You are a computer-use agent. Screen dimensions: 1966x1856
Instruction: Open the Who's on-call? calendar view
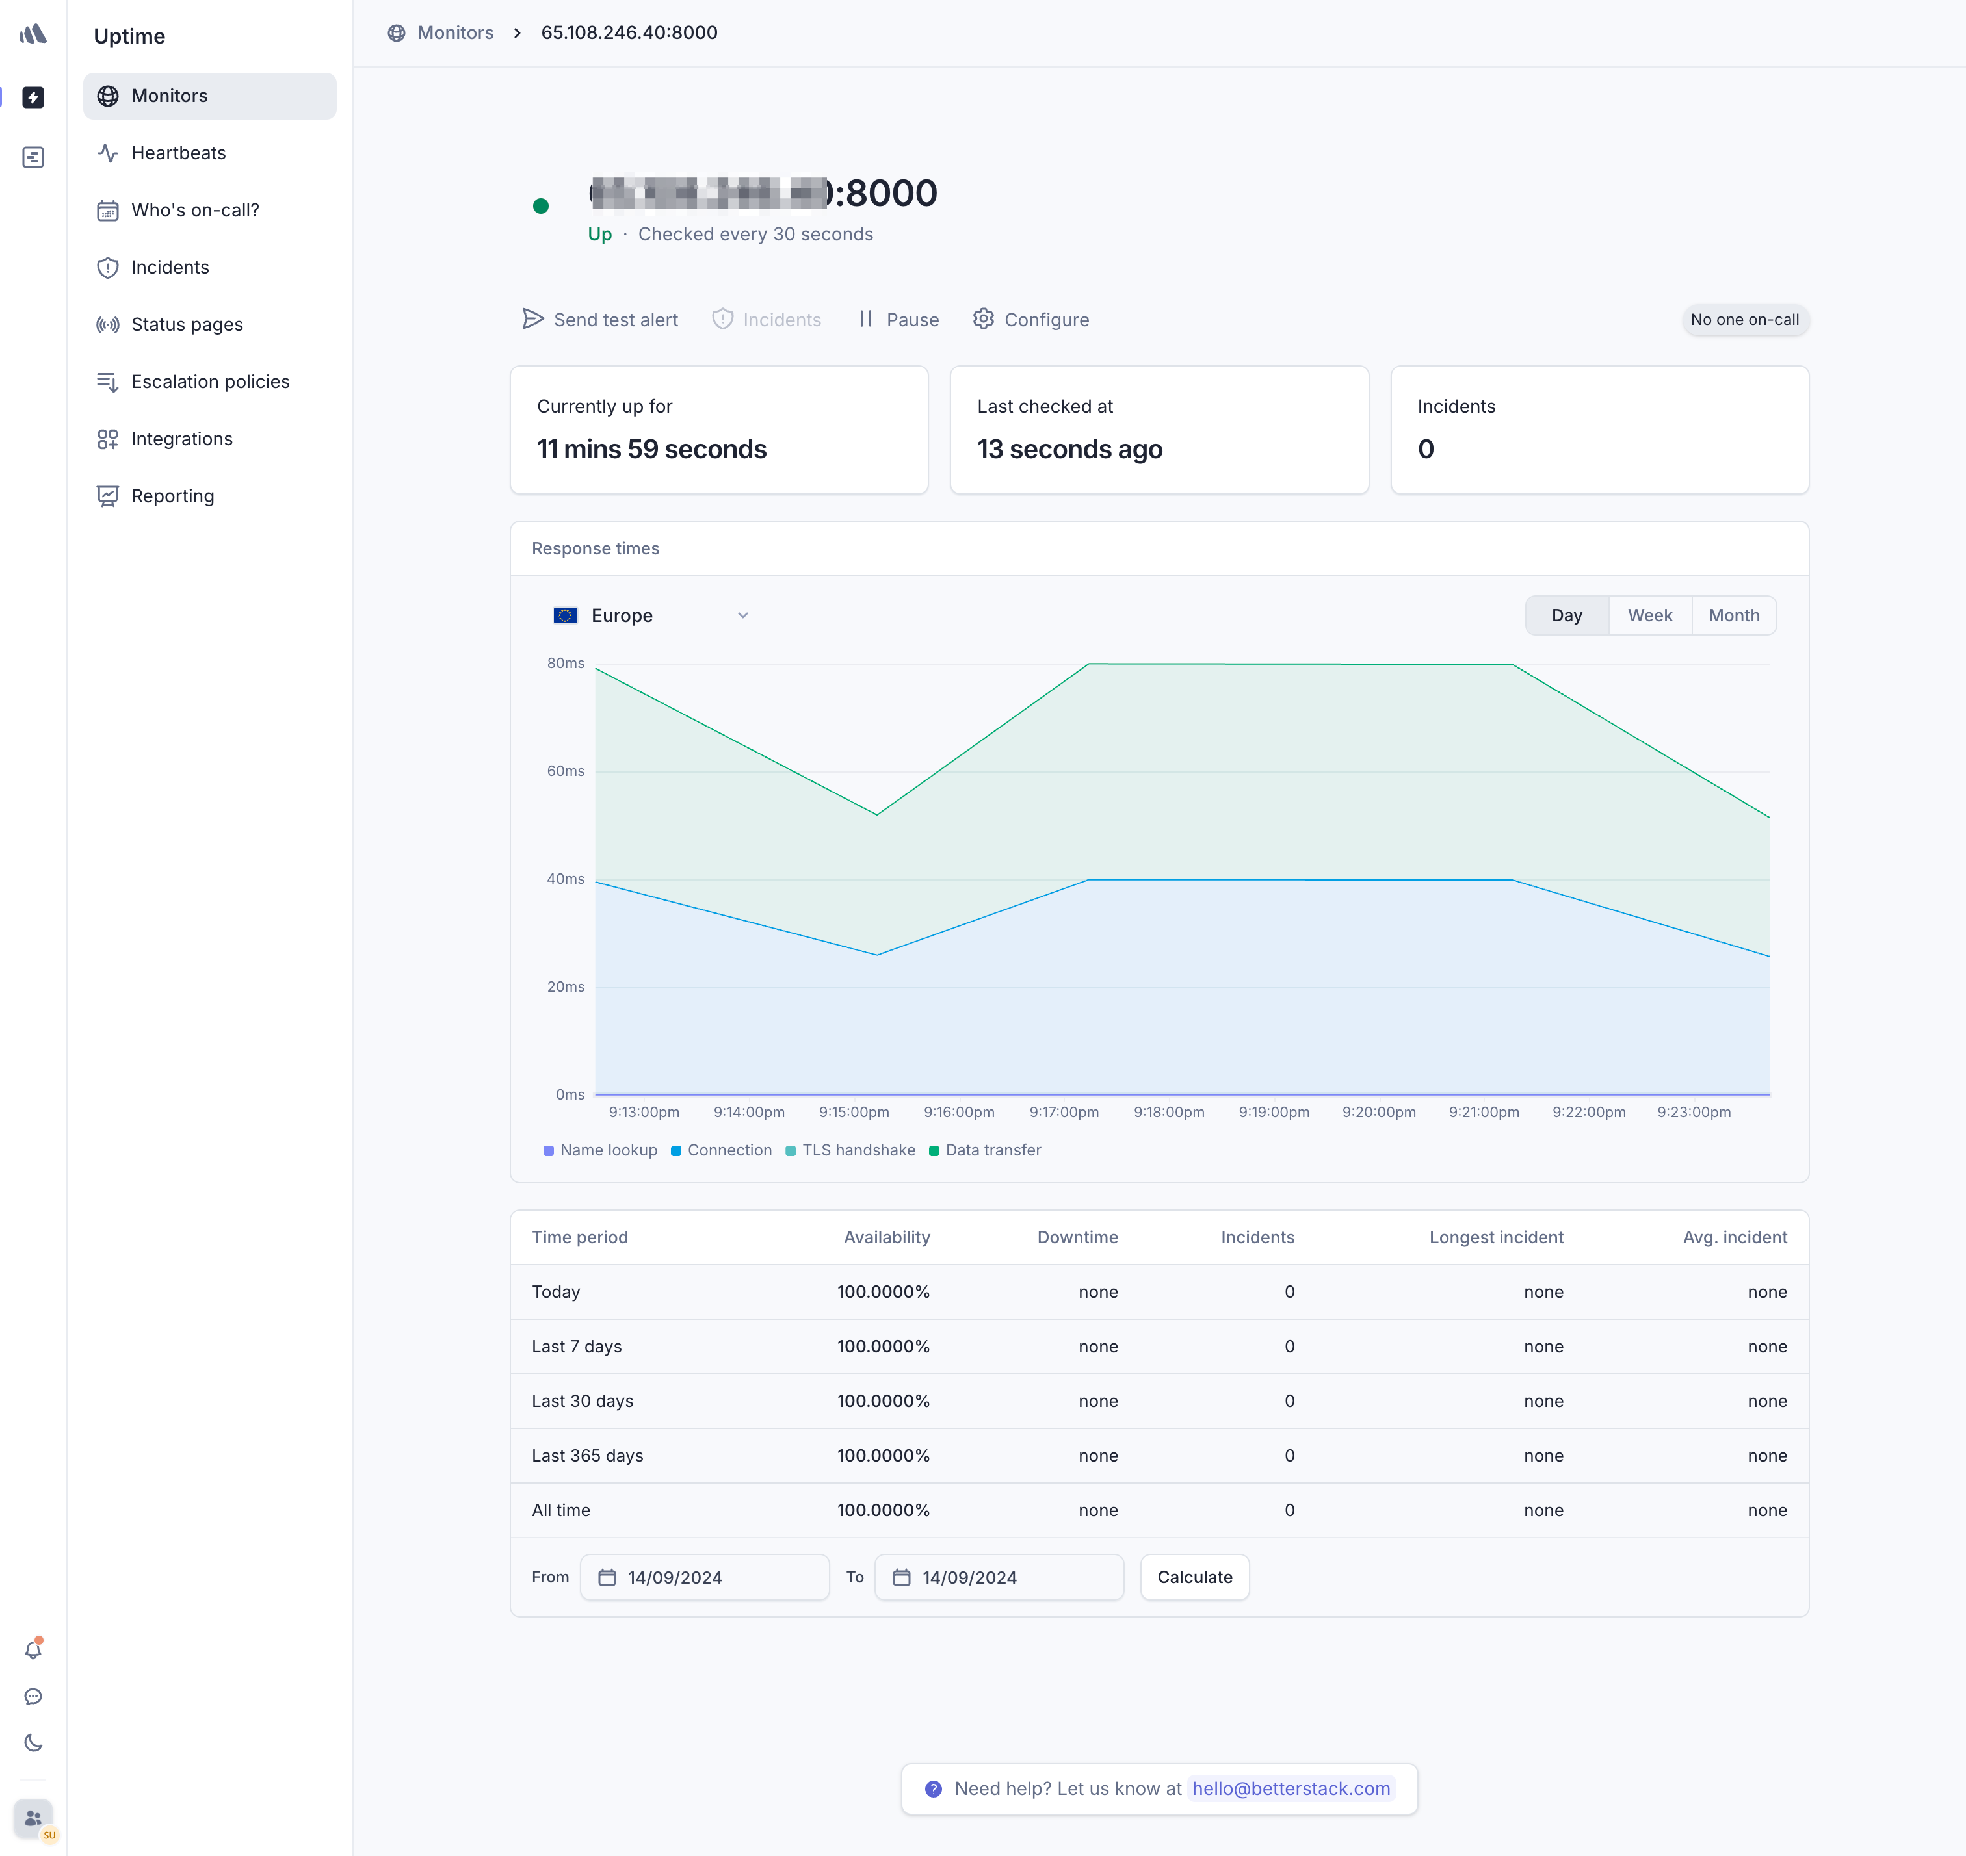[195, 210]
